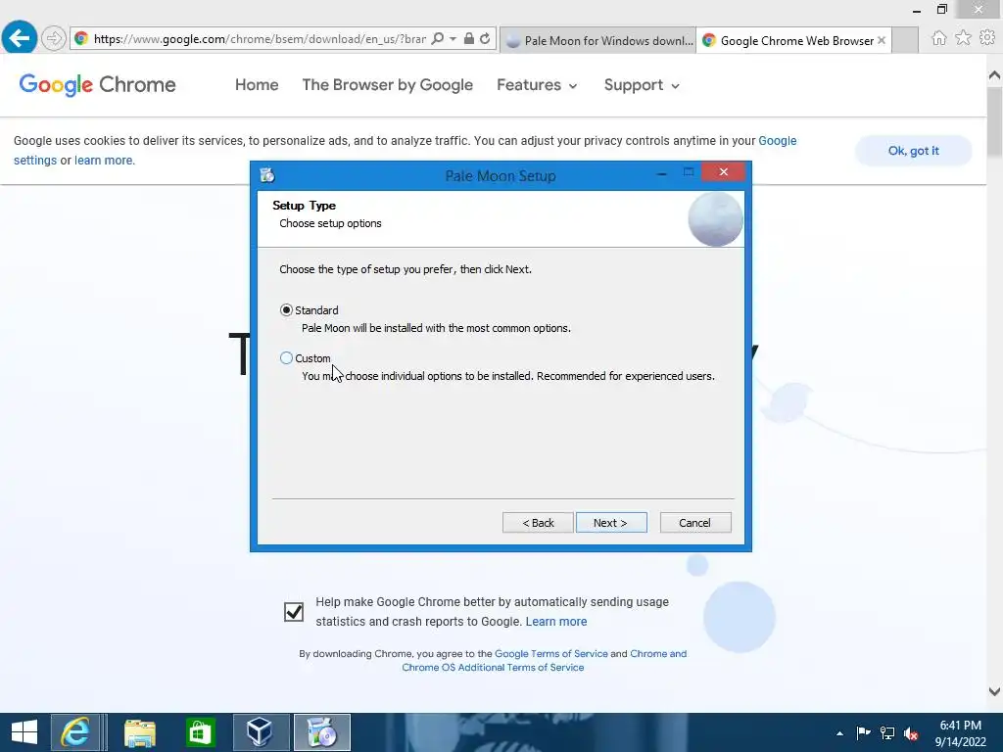Go back with the browser Back arrow

click(20, 38)
